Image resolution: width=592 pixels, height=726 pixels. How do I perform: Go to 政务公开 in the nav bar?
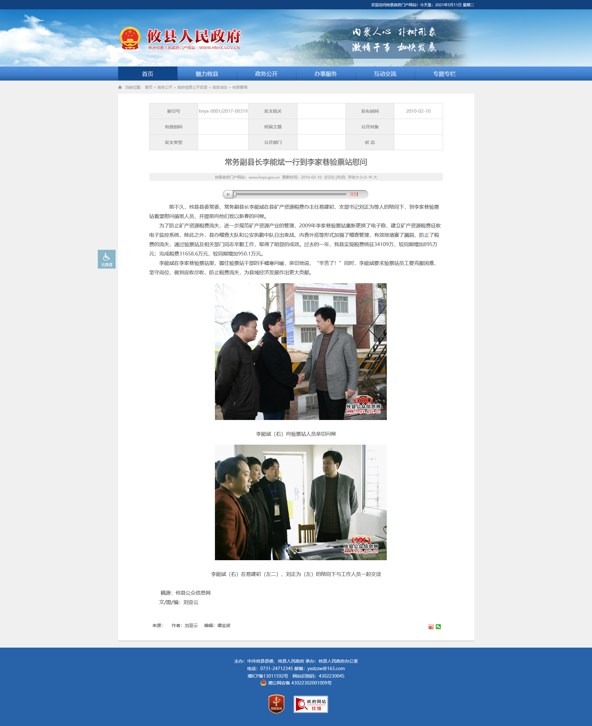[266, 74]
